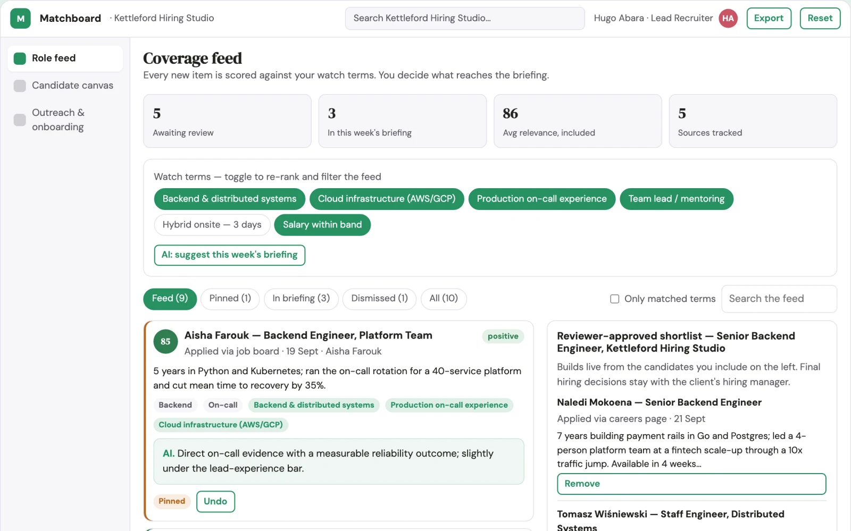Click the Export button
The width and height of the screenshot is (851, 531).
click(769, 18)
